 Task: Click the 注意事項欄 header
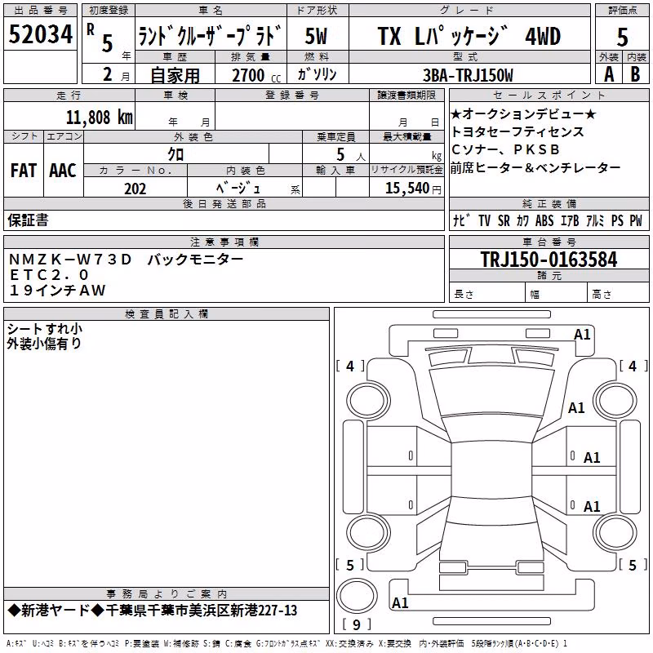pyautogui.click(x=224, y=242)
